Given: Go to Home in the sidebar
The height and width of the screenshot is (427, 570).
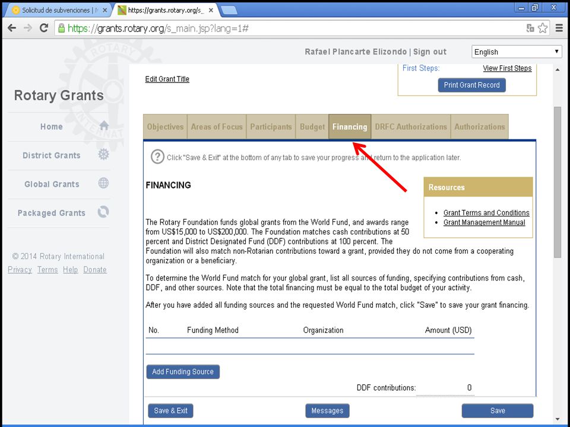Looking at the screenshot, I should pyautogui.click(x=51, y=127).
